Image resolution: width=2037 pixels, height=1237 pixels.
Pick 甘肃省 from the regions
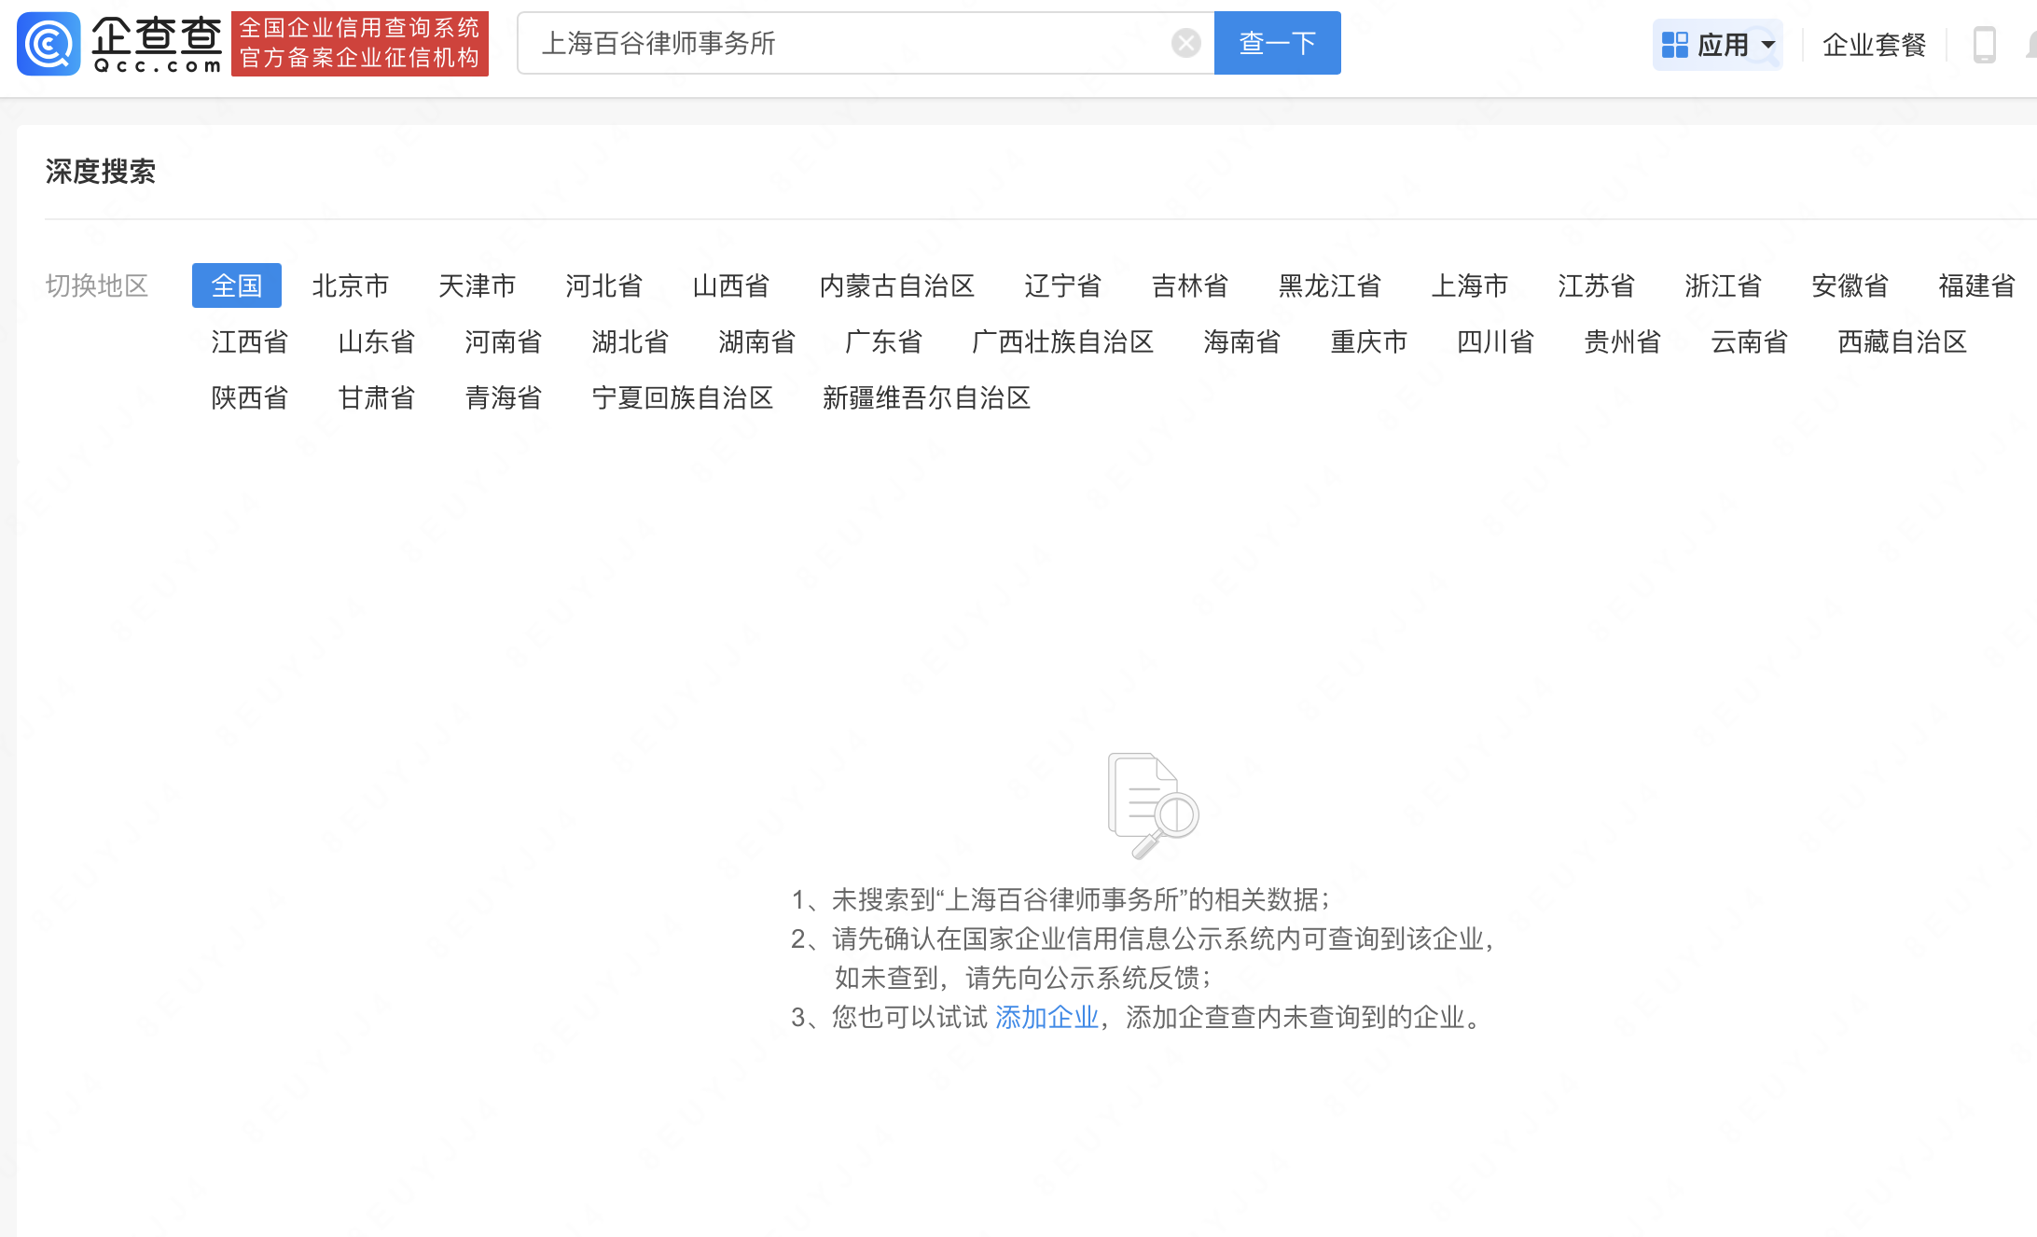pyautogui.click(x=377, y=397)
